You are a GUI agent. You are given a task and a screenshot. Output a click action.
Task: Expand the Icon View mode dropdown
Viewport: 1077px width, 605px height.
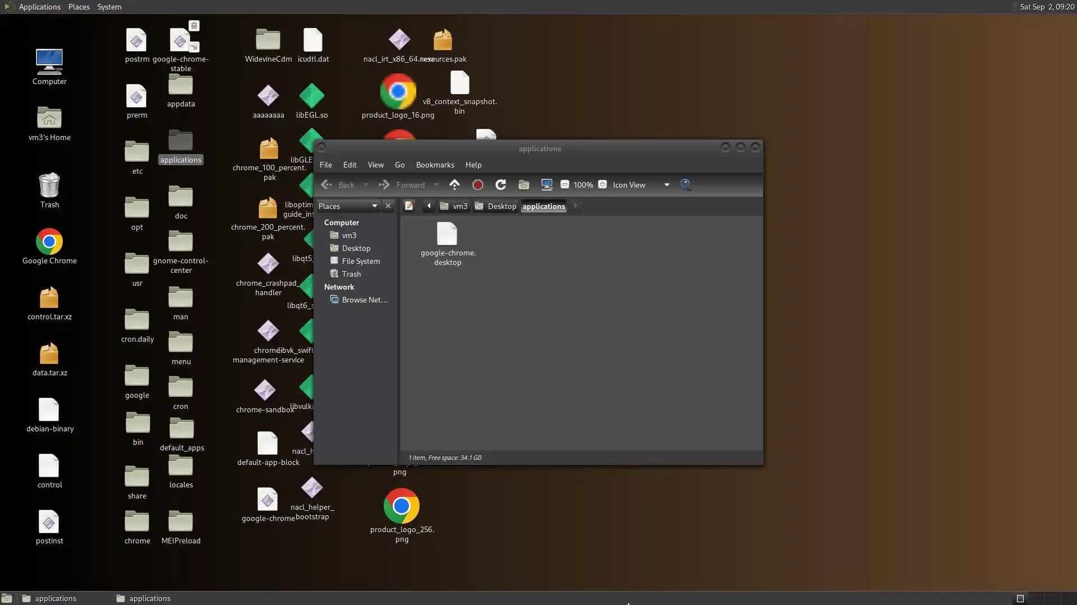click(666, 185)
